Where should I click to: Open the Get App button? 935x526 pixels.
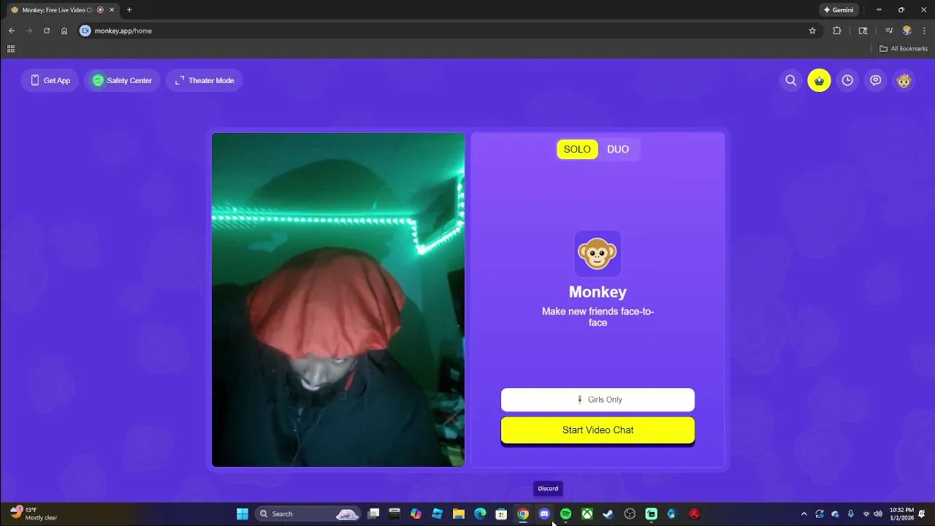(50, 80)
